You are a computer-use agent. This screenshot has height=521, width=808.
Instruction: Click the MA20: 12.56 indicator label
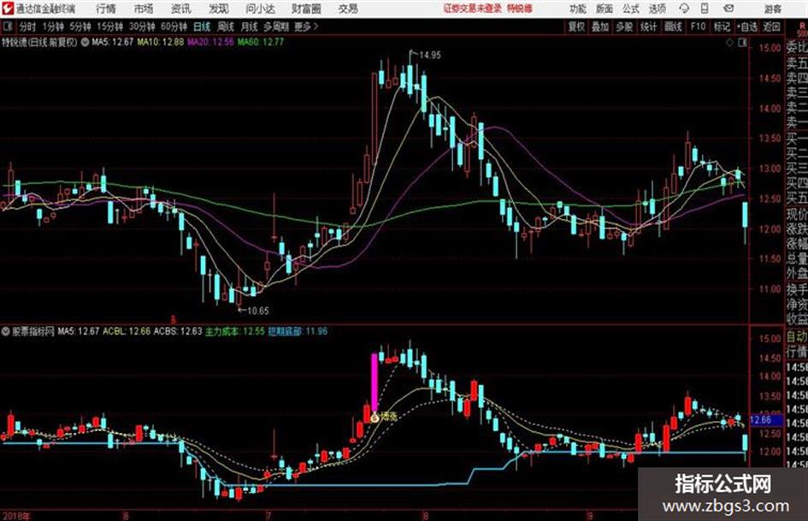tap(210, 42)
